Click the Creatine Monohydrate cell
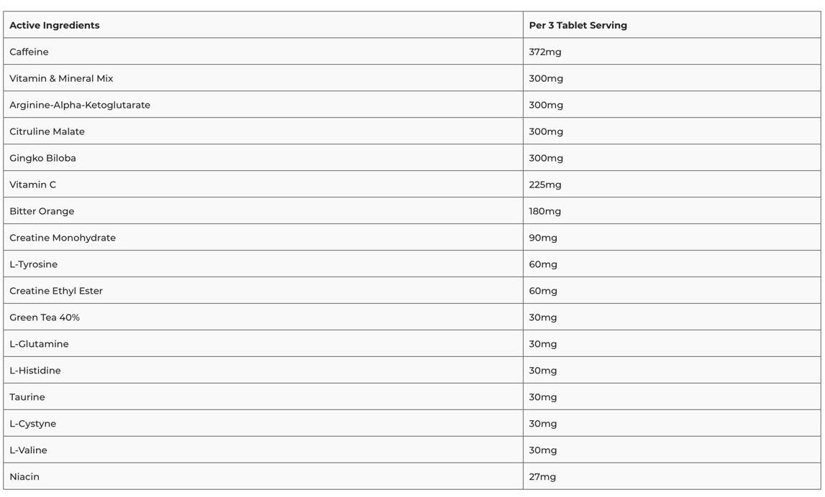825x497 pixels. coord(263,238)
